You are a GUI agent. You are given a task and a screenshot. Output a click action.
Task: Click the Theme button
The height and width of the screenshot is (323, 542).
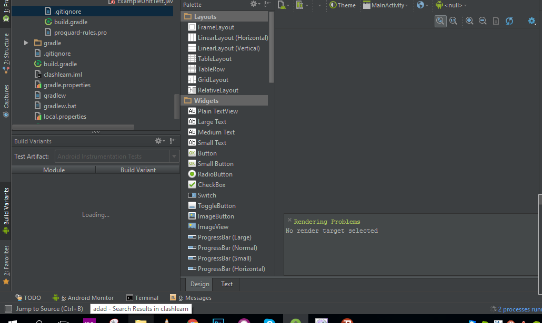coord(343,5)
